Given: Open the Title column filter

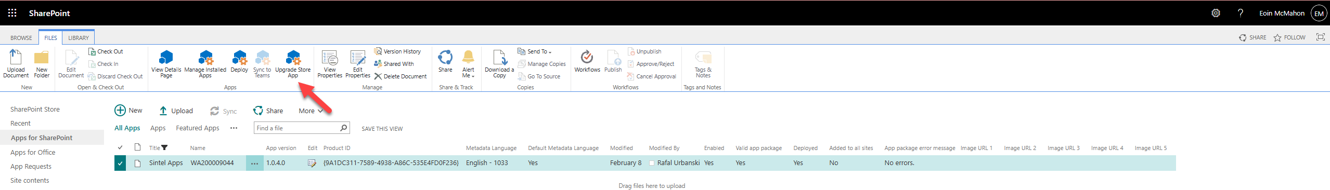Looking at the screenshot, I should (x=165, y=147).
